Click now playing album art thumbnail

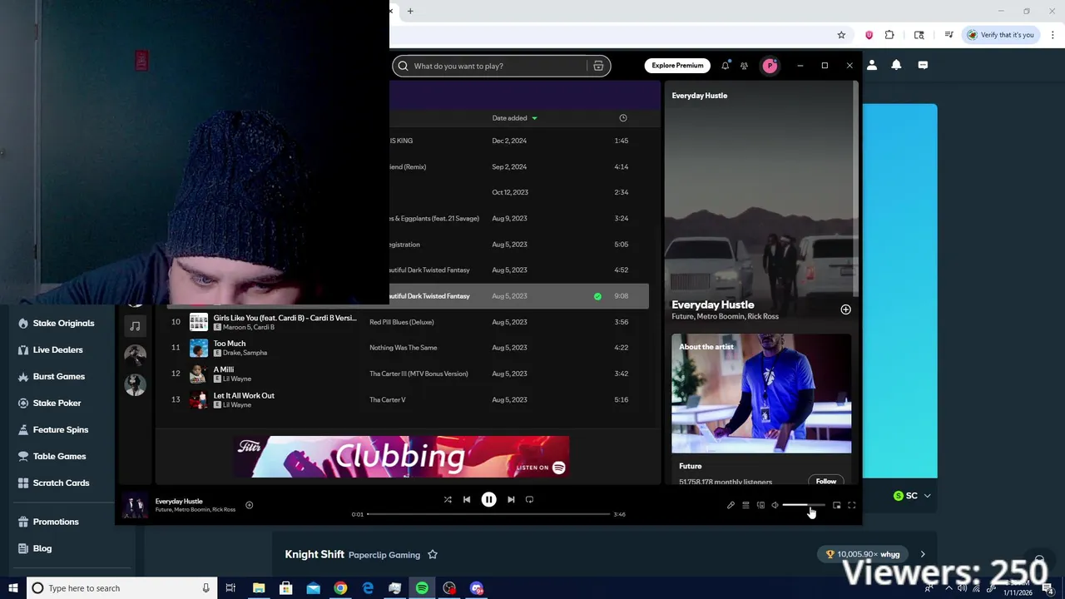click(135, 505)
